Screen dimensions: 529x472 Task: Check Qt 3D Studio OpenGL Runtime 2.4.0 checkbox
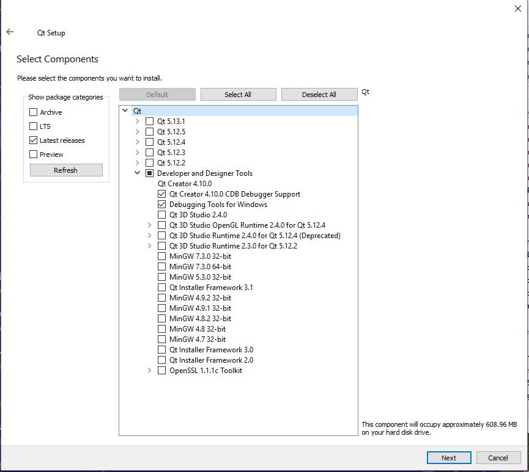click(161, 225)
